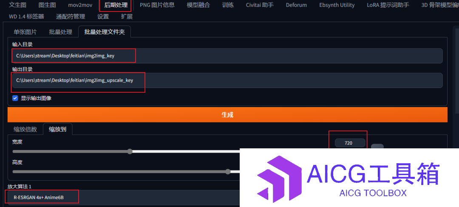Open the Ebsynth Utility tab

337,5
